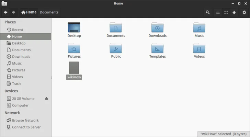Viewport: 250px width, 137px height.
Task: Click the Browse Network computers icon
Action: (x=9, y=120)
